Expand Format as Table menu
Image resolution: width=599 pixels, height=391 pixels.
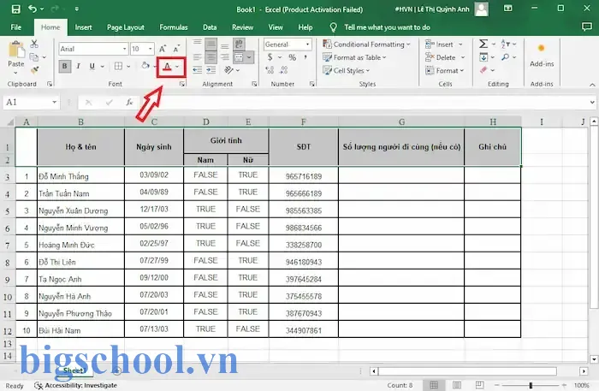point(354,57)
